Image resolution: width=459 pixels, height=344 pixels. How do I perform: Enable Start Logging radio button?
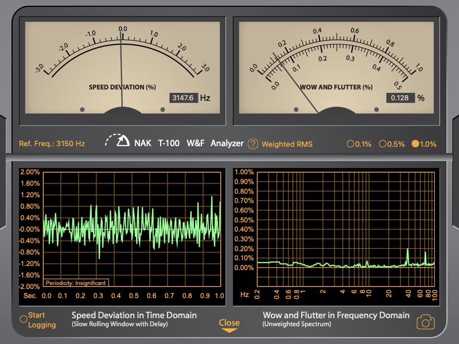24,319
